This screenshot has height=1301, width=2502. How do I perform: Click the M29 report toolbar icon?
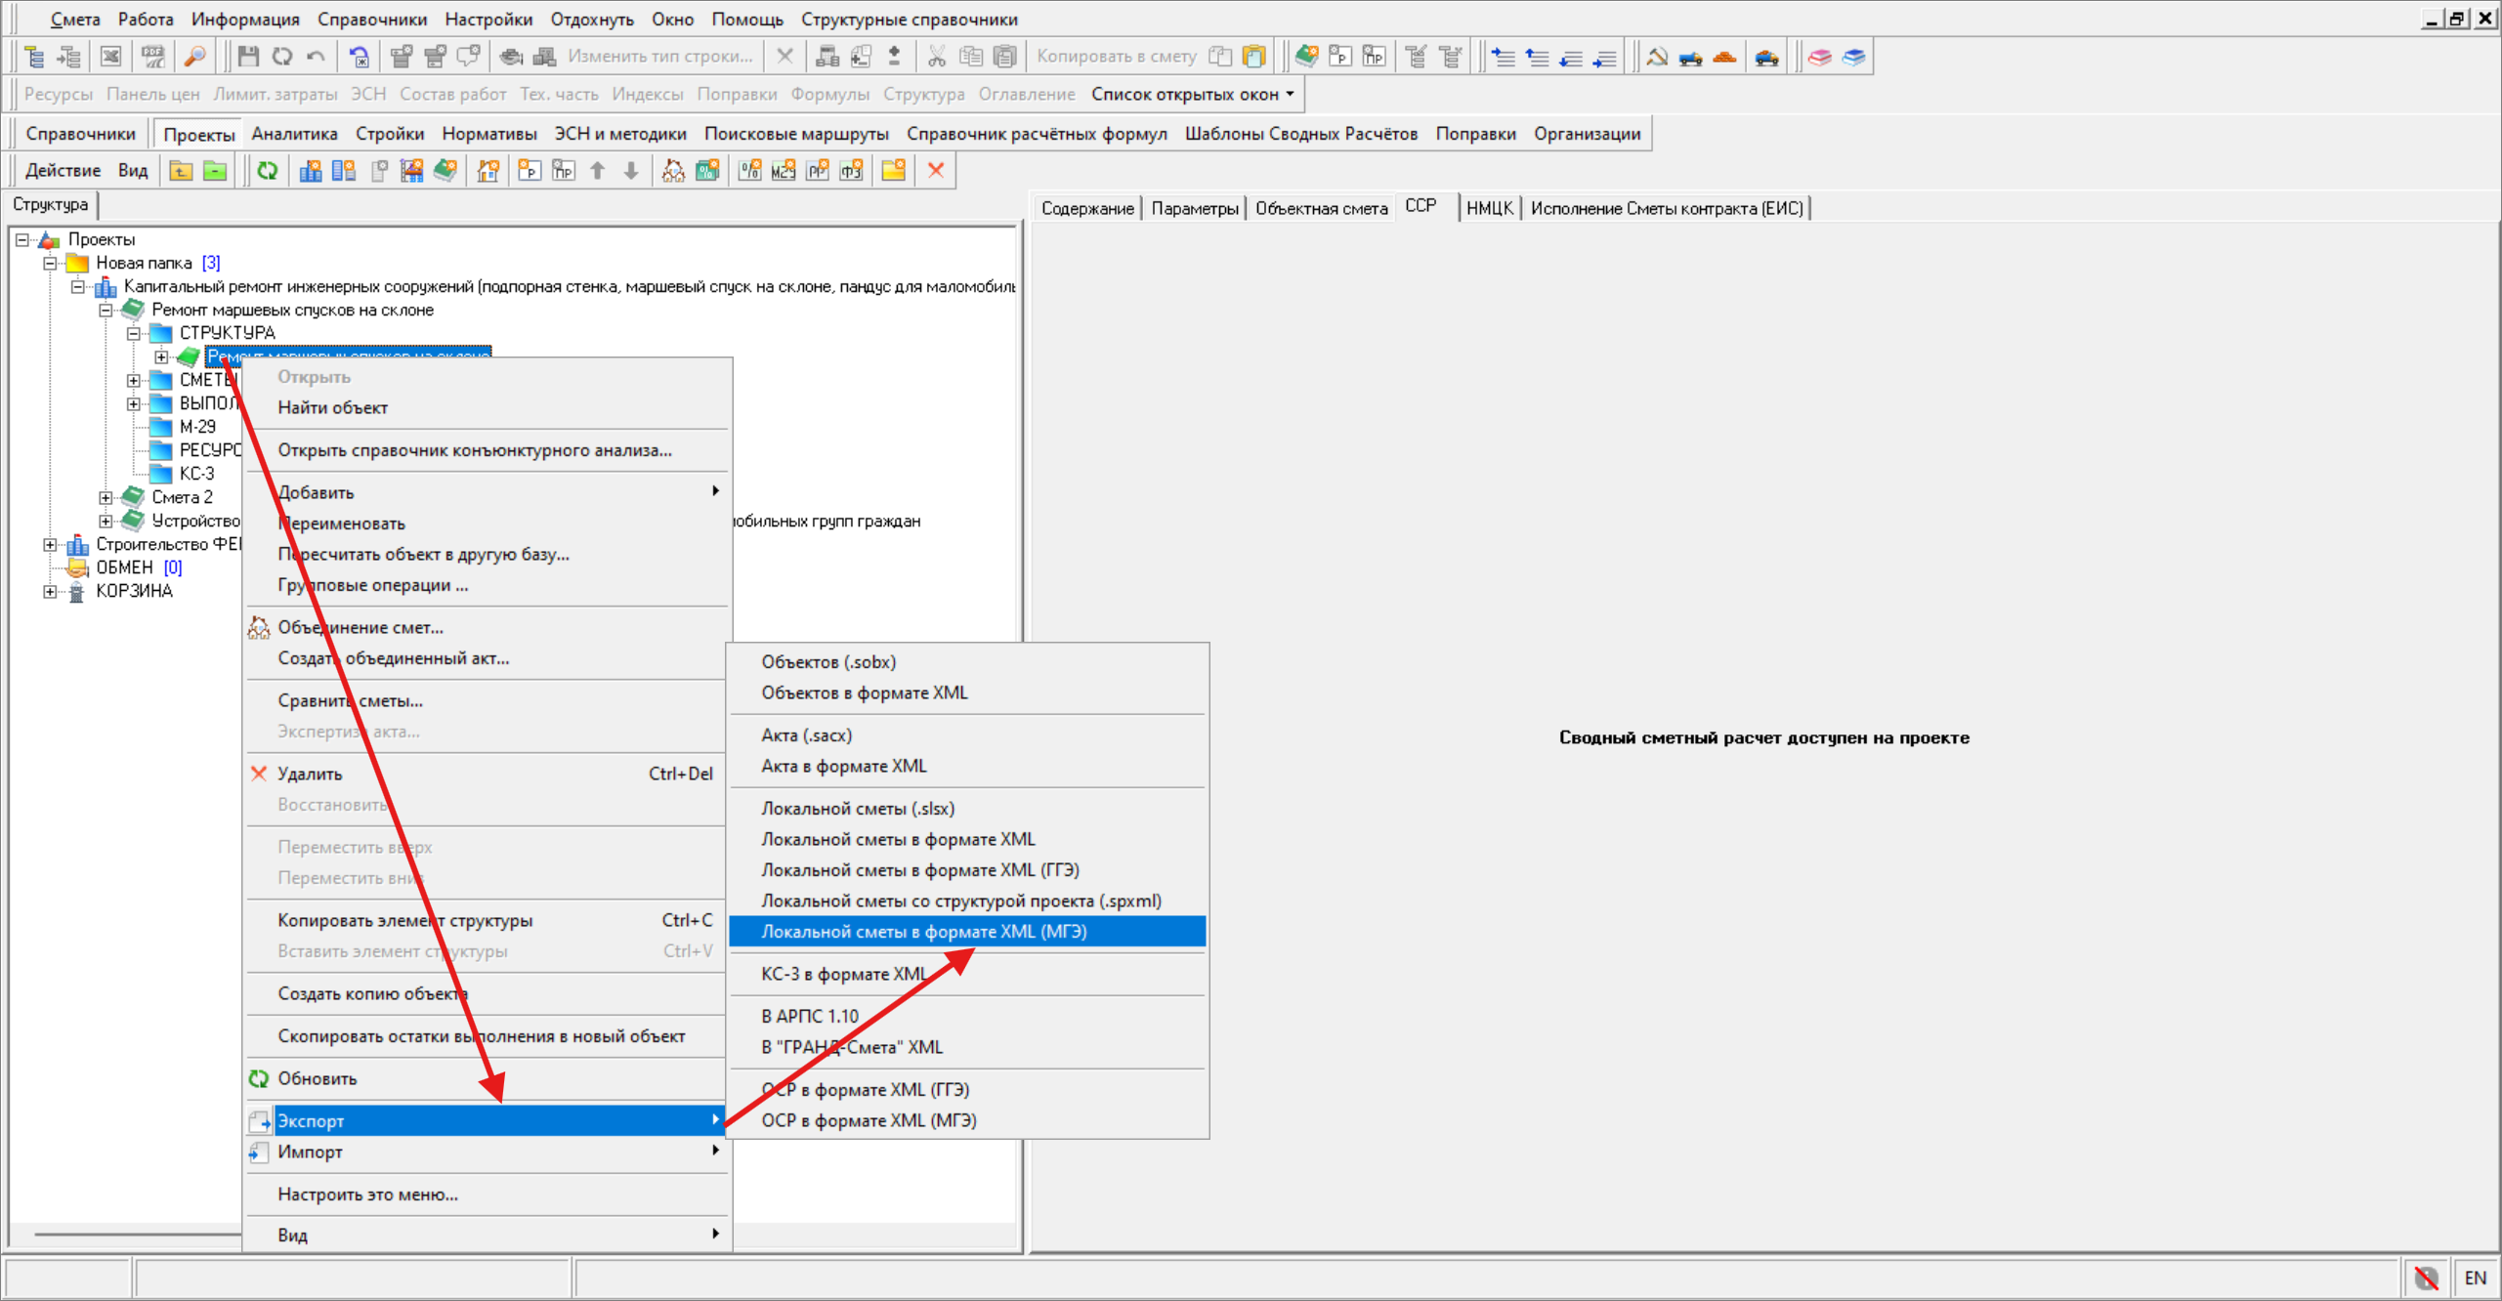coord(784,171)
